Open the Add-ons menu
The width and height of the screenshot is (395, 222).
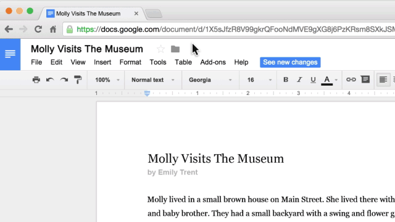pos(213,62)
